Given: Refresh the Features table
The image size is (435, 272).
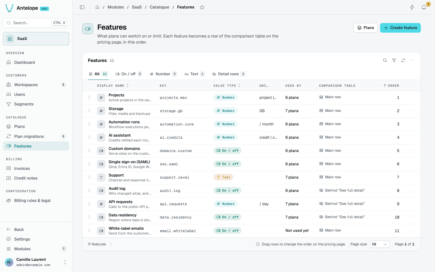Looking at the screenshot, I should coord(403,60).
